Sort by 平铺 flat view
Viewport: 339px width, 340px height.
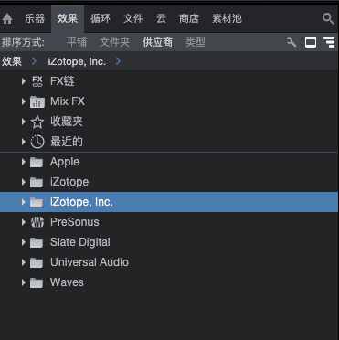[x=77, y=42]
